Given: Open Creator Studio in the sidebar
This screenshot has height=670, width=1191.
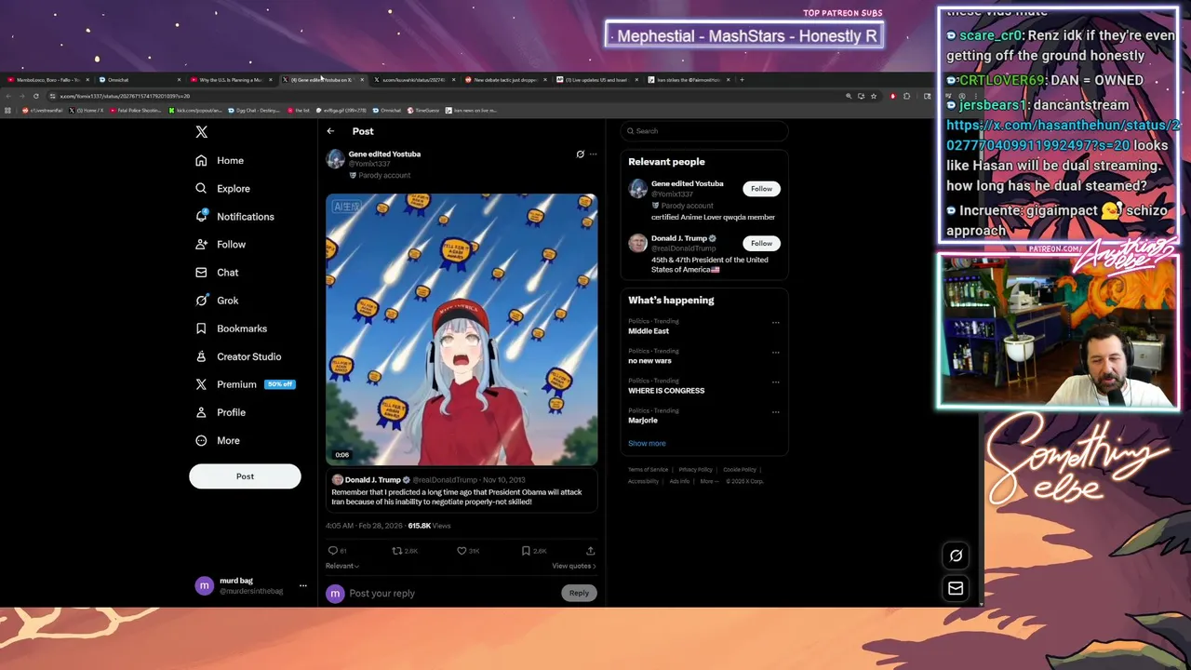Looking at the screenshot, I should pos(238,355).
